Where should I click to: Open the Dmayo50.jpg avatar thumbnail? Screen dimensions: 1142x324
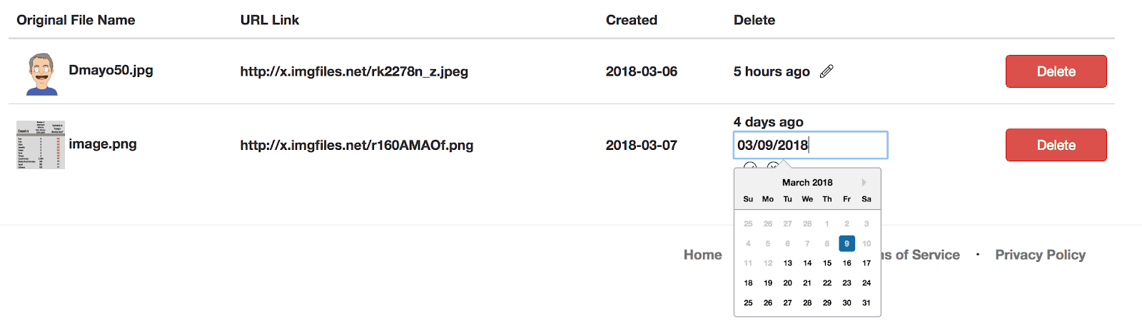tap(41, 74)
